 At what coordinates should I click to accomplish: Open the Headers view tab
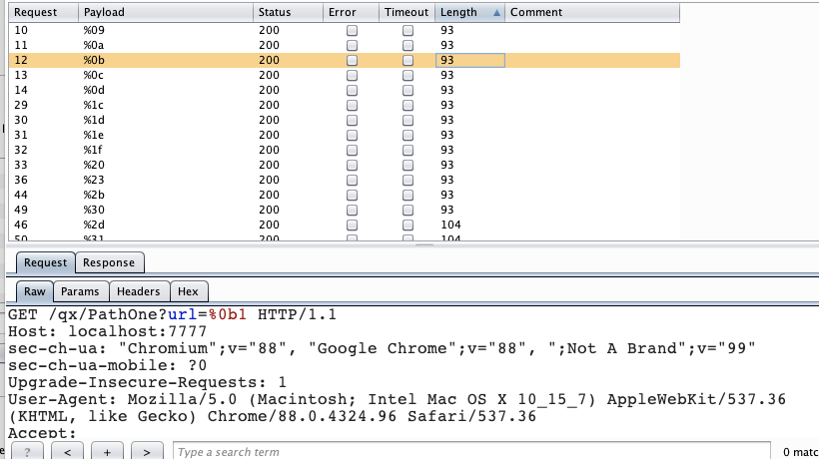coord(139,291)
